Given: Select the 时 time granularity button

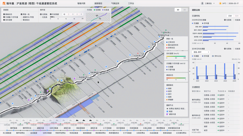Looking at the screenshot, I should coord(64,14).
